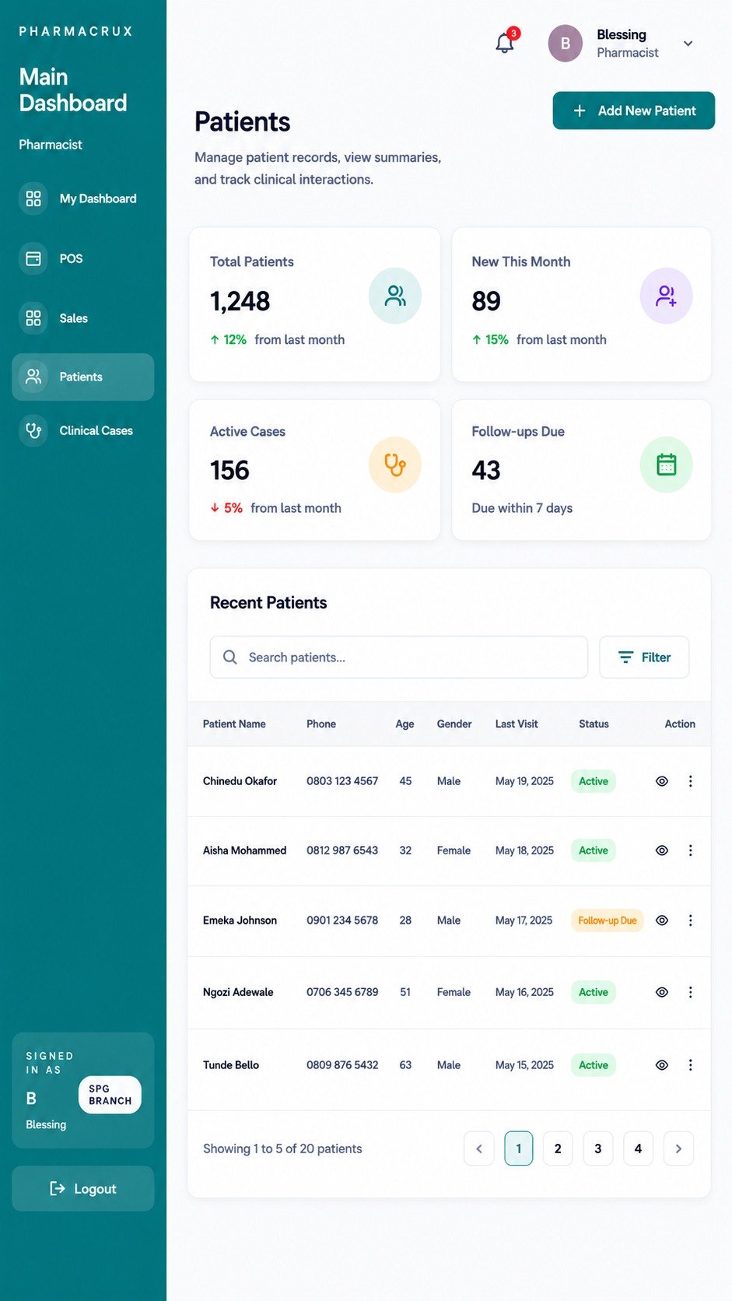Click the Search patients input field
This screenshot has height=1301, width=732.
[399, 658]
